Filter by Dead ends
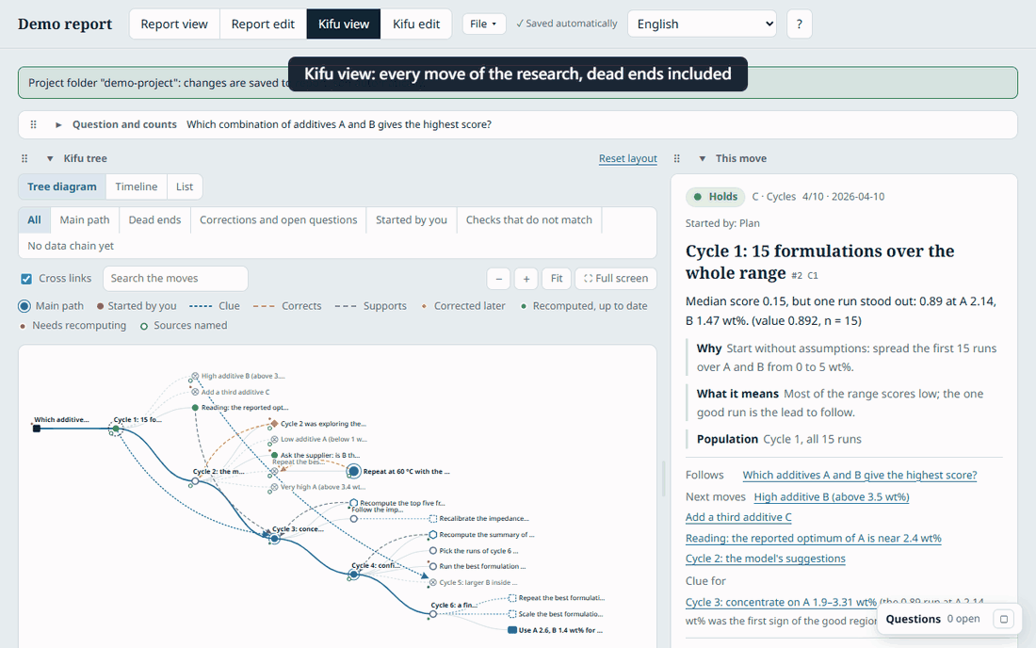This screenshot has height=648, width=1036. [154, 220]
